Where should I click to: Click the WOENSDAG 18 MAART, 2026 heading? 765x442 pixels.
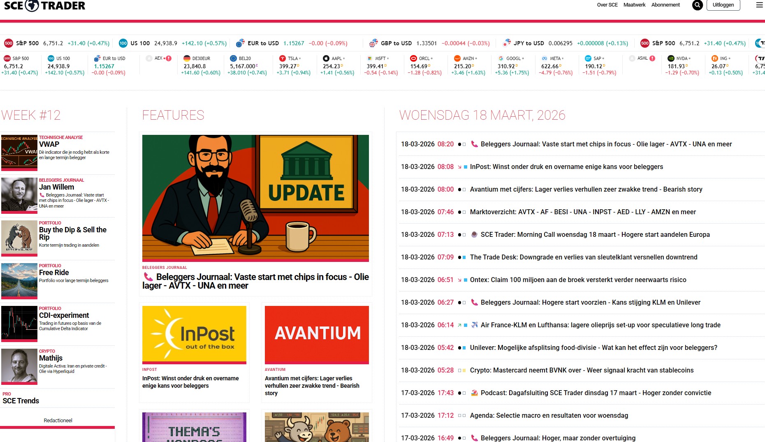(482, 115)
